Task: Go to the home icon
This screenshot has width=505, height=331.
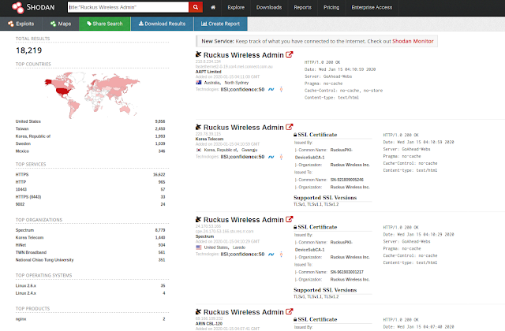Action: 213,7
